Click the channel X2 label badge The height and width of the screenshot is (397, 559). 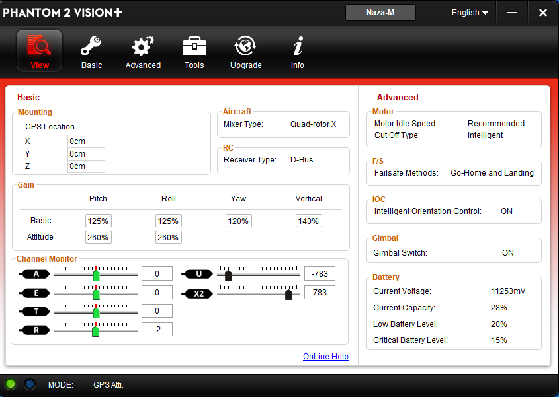197,293
